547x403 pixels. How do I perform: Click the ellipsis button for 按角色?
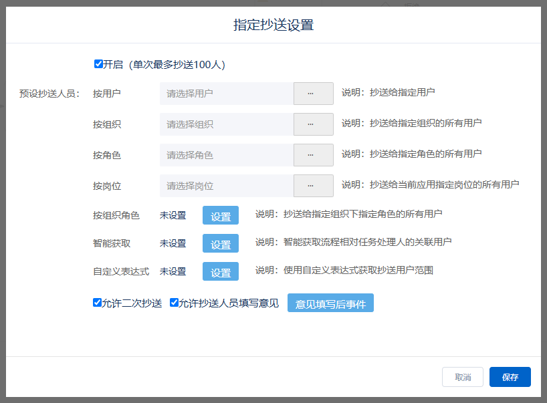click(313, 155)
